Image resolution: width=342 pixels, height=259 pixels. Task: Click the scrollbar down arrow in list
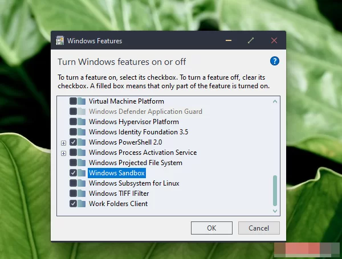[275, 211]
